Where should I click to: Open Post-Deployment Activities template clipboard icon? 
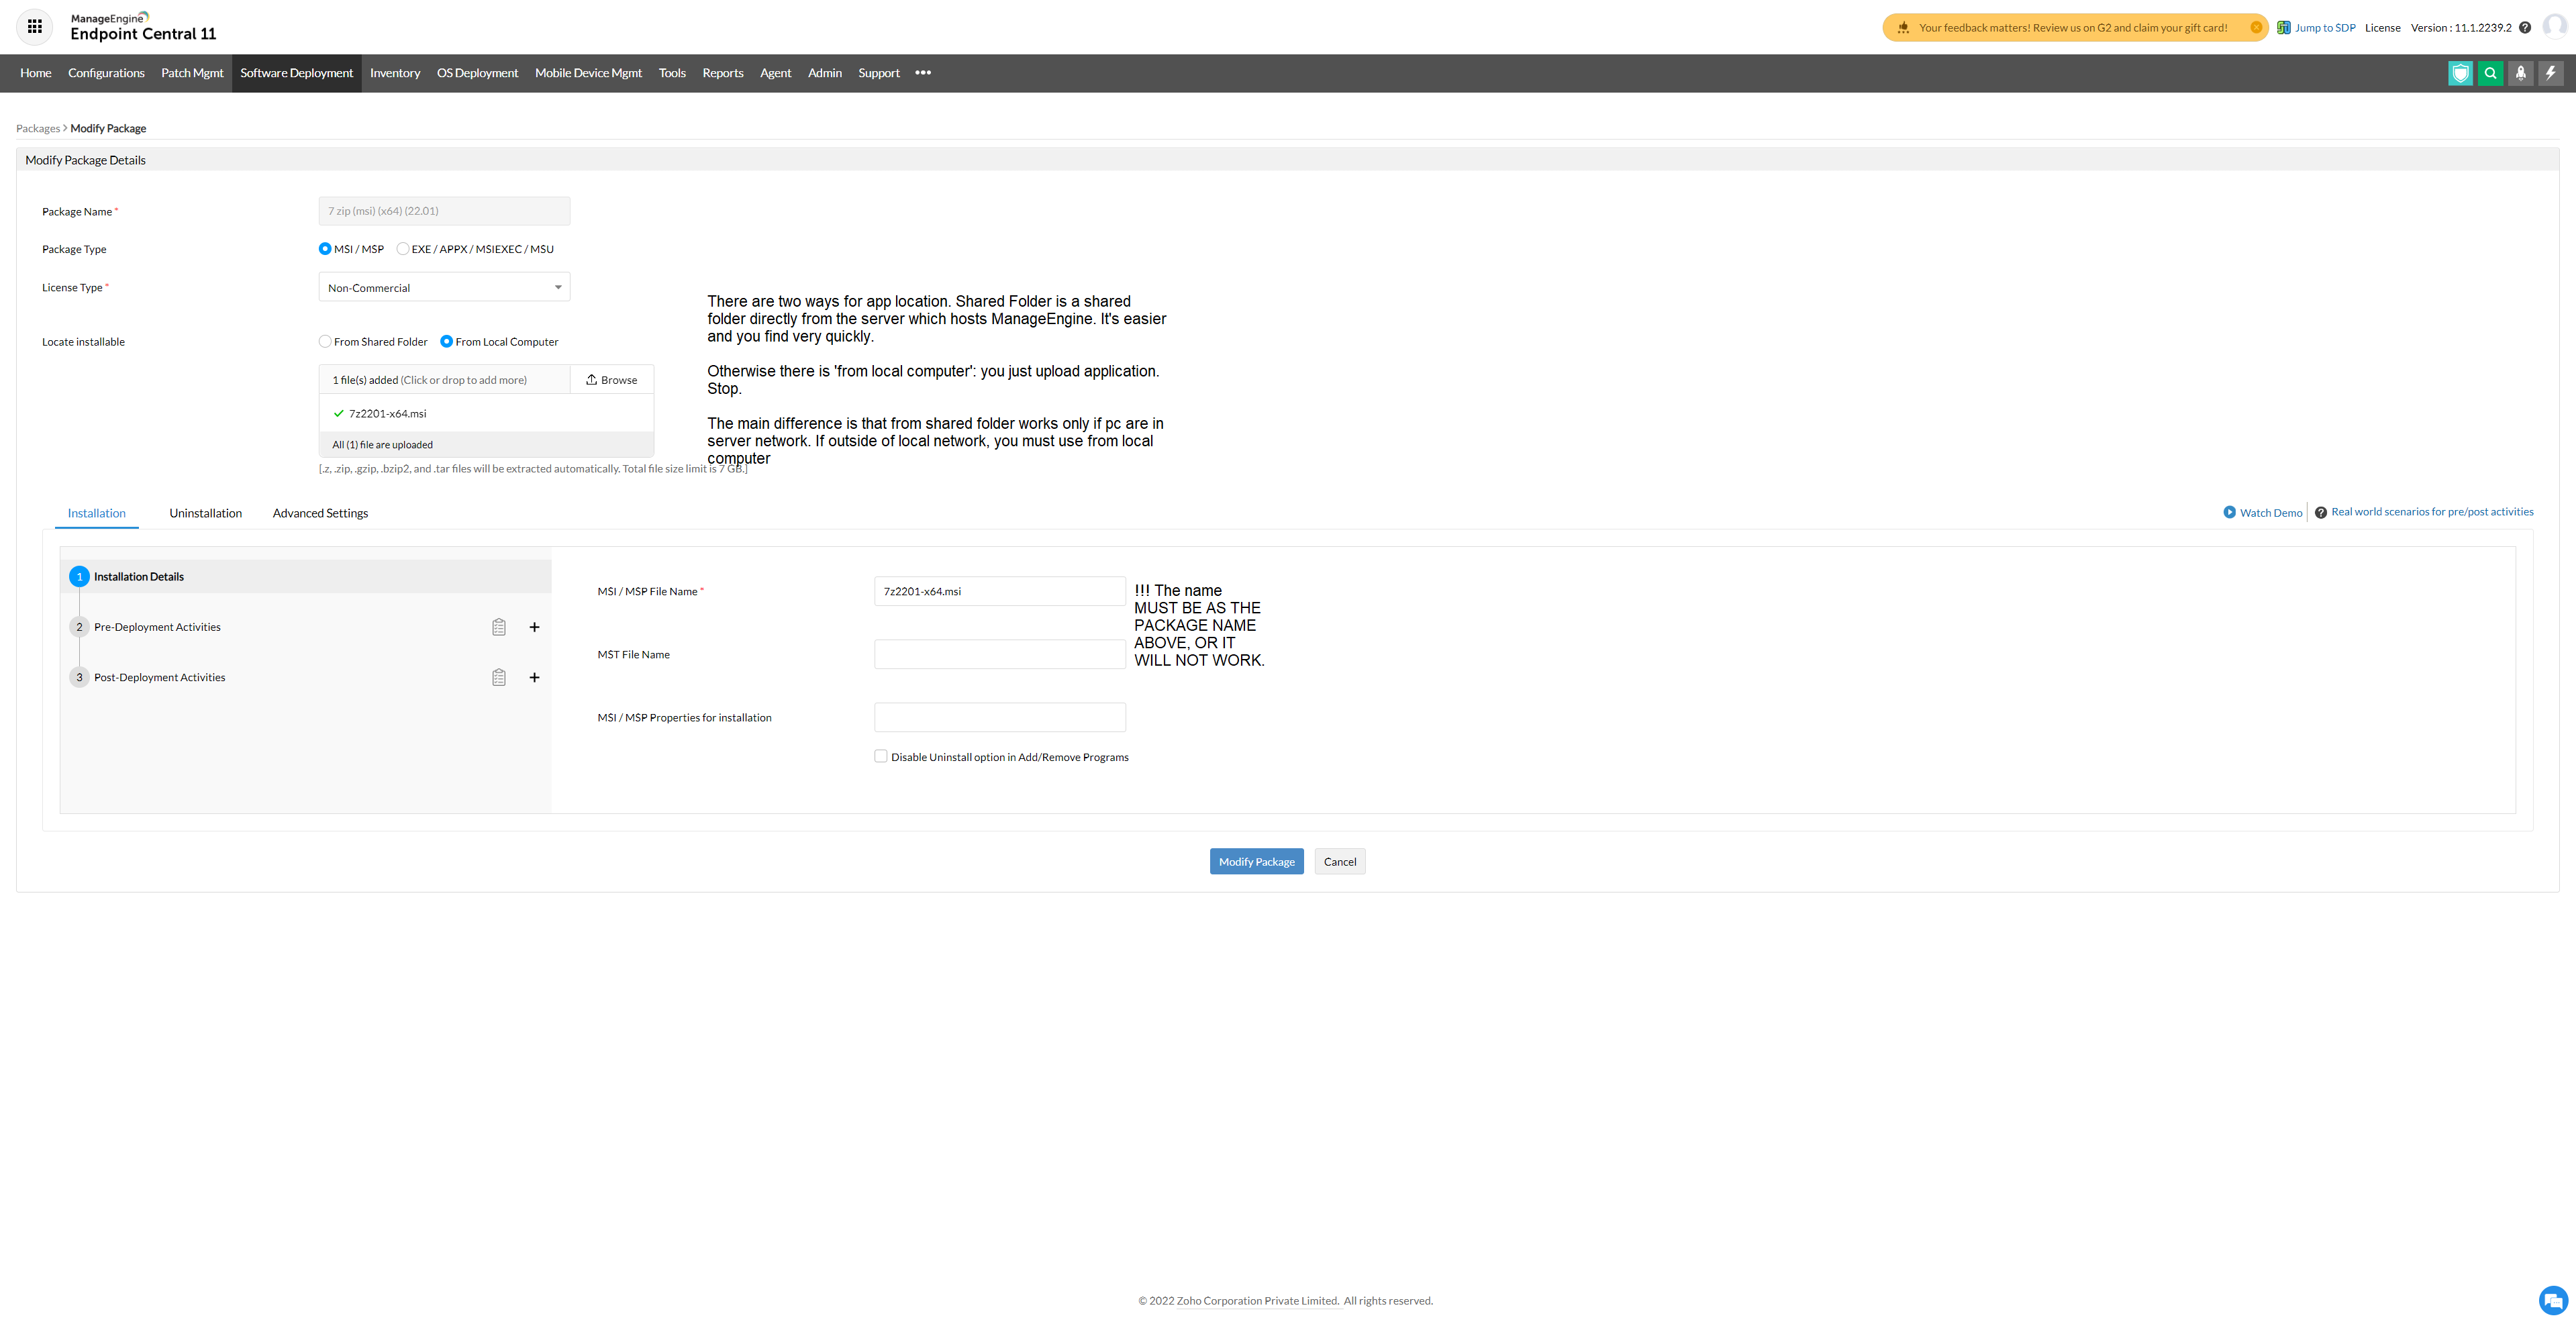pyautogui.click(x=499, y=678)
